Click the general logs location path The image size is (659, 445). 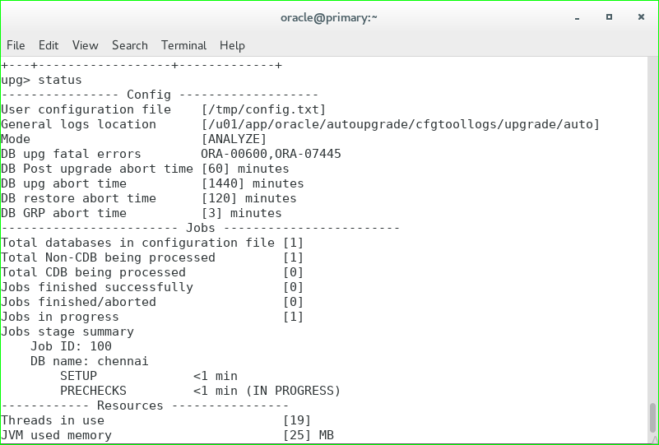(401, 124)
